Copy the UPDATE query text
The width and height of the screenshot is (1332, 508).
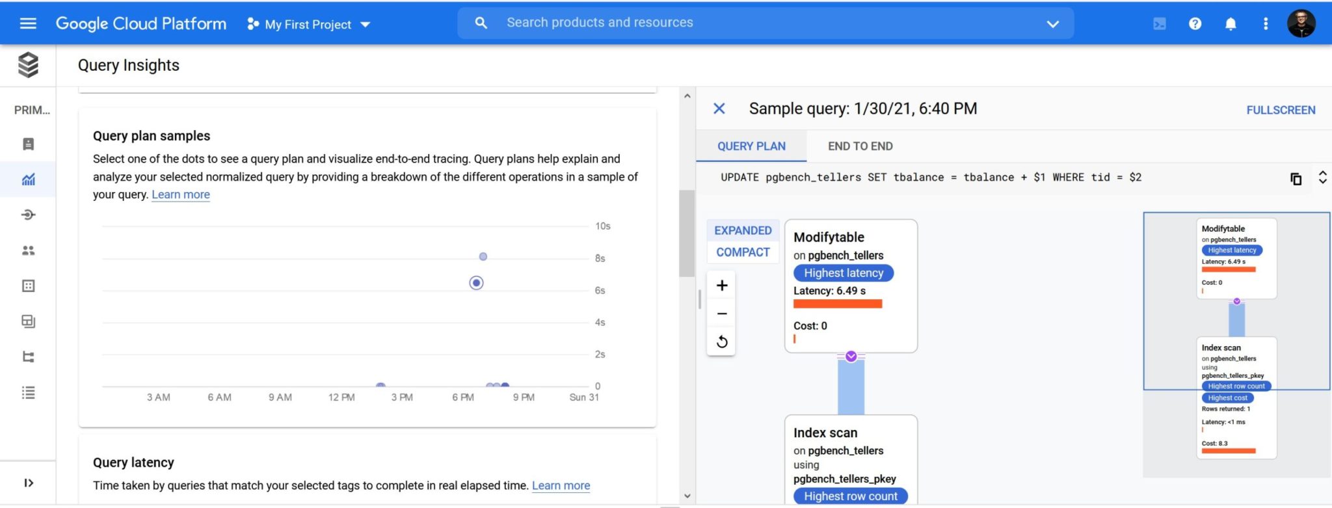[x=1296, y=178]
